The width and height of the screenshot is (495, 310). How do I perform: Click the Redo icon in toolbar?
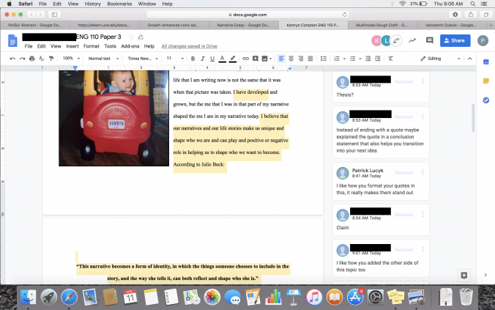[22, 59]
